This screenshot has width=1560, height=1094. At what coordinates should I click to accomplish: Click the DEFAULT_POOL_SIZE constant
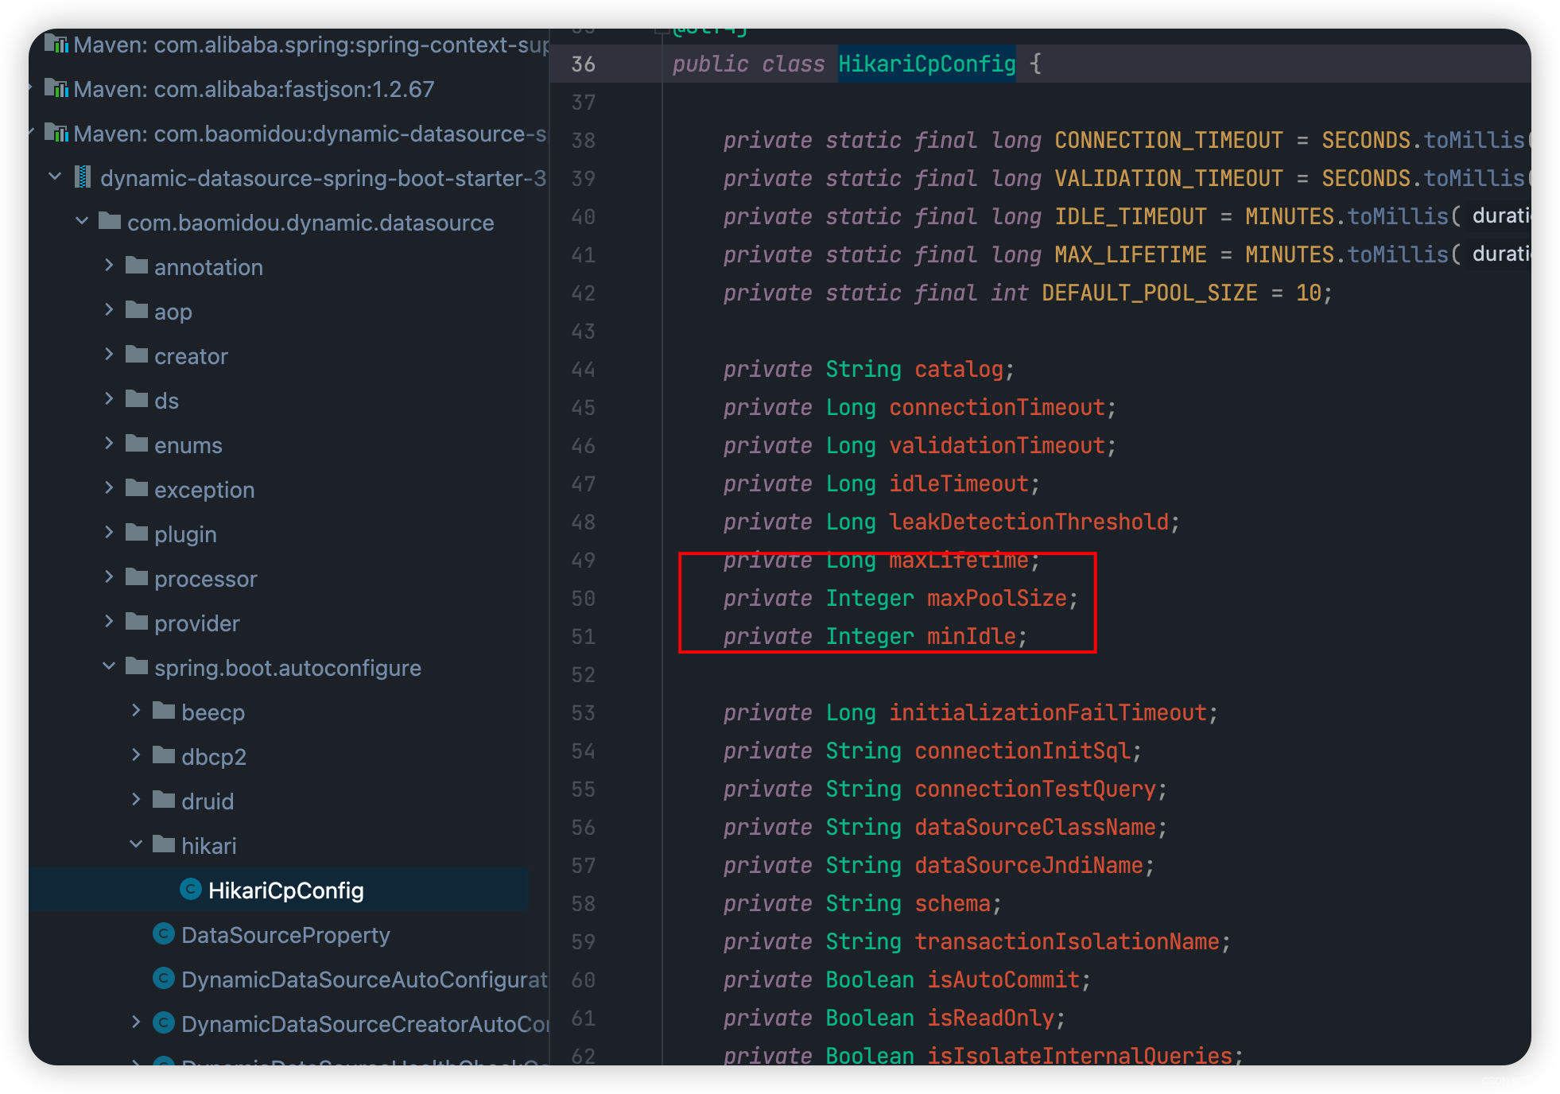(1150, 293)
